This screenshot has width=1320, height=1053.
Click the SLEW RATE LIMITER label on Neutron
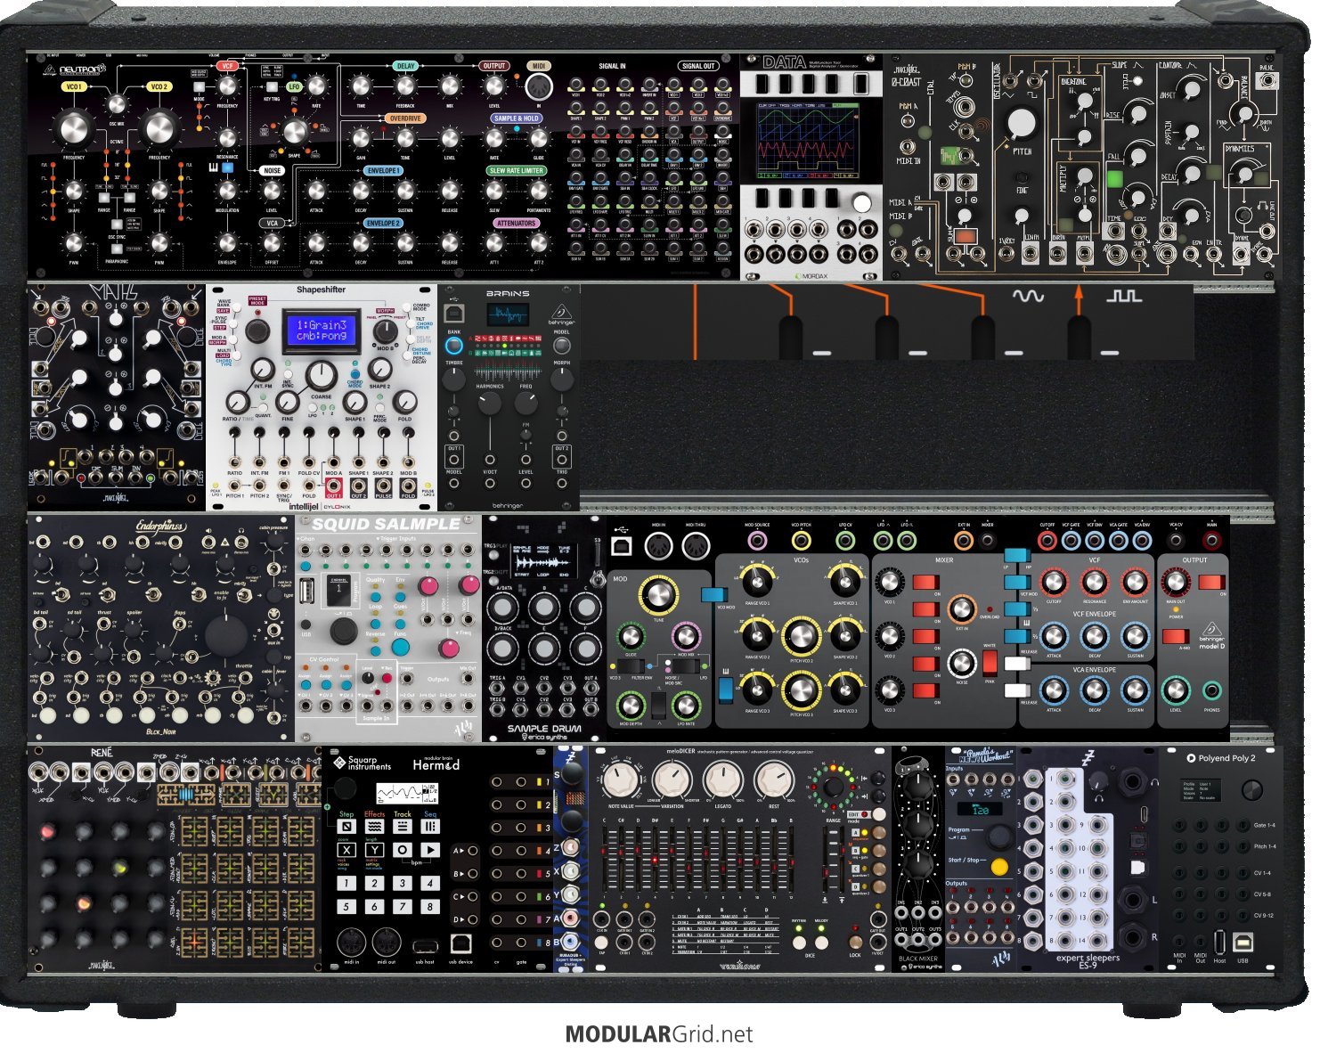pos(516,171)
